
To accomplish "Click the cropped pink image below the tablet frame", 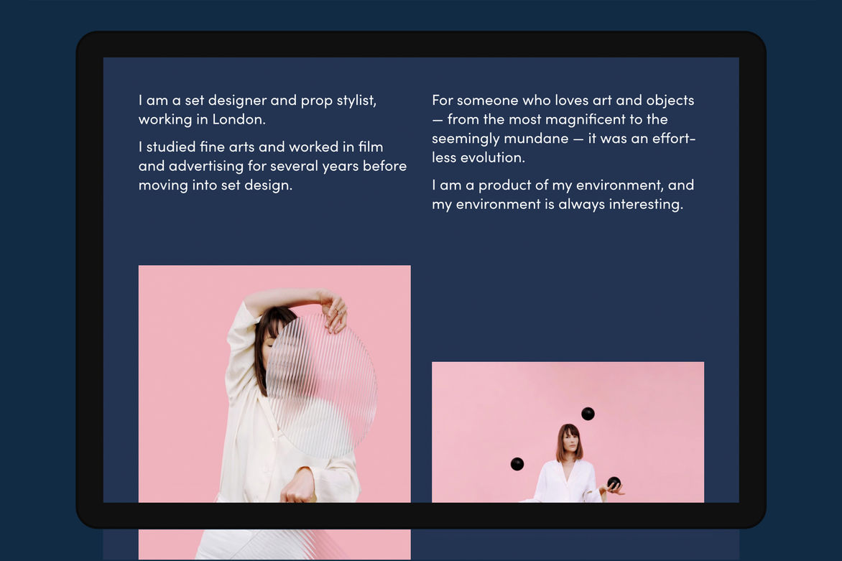I will (274, 544).
